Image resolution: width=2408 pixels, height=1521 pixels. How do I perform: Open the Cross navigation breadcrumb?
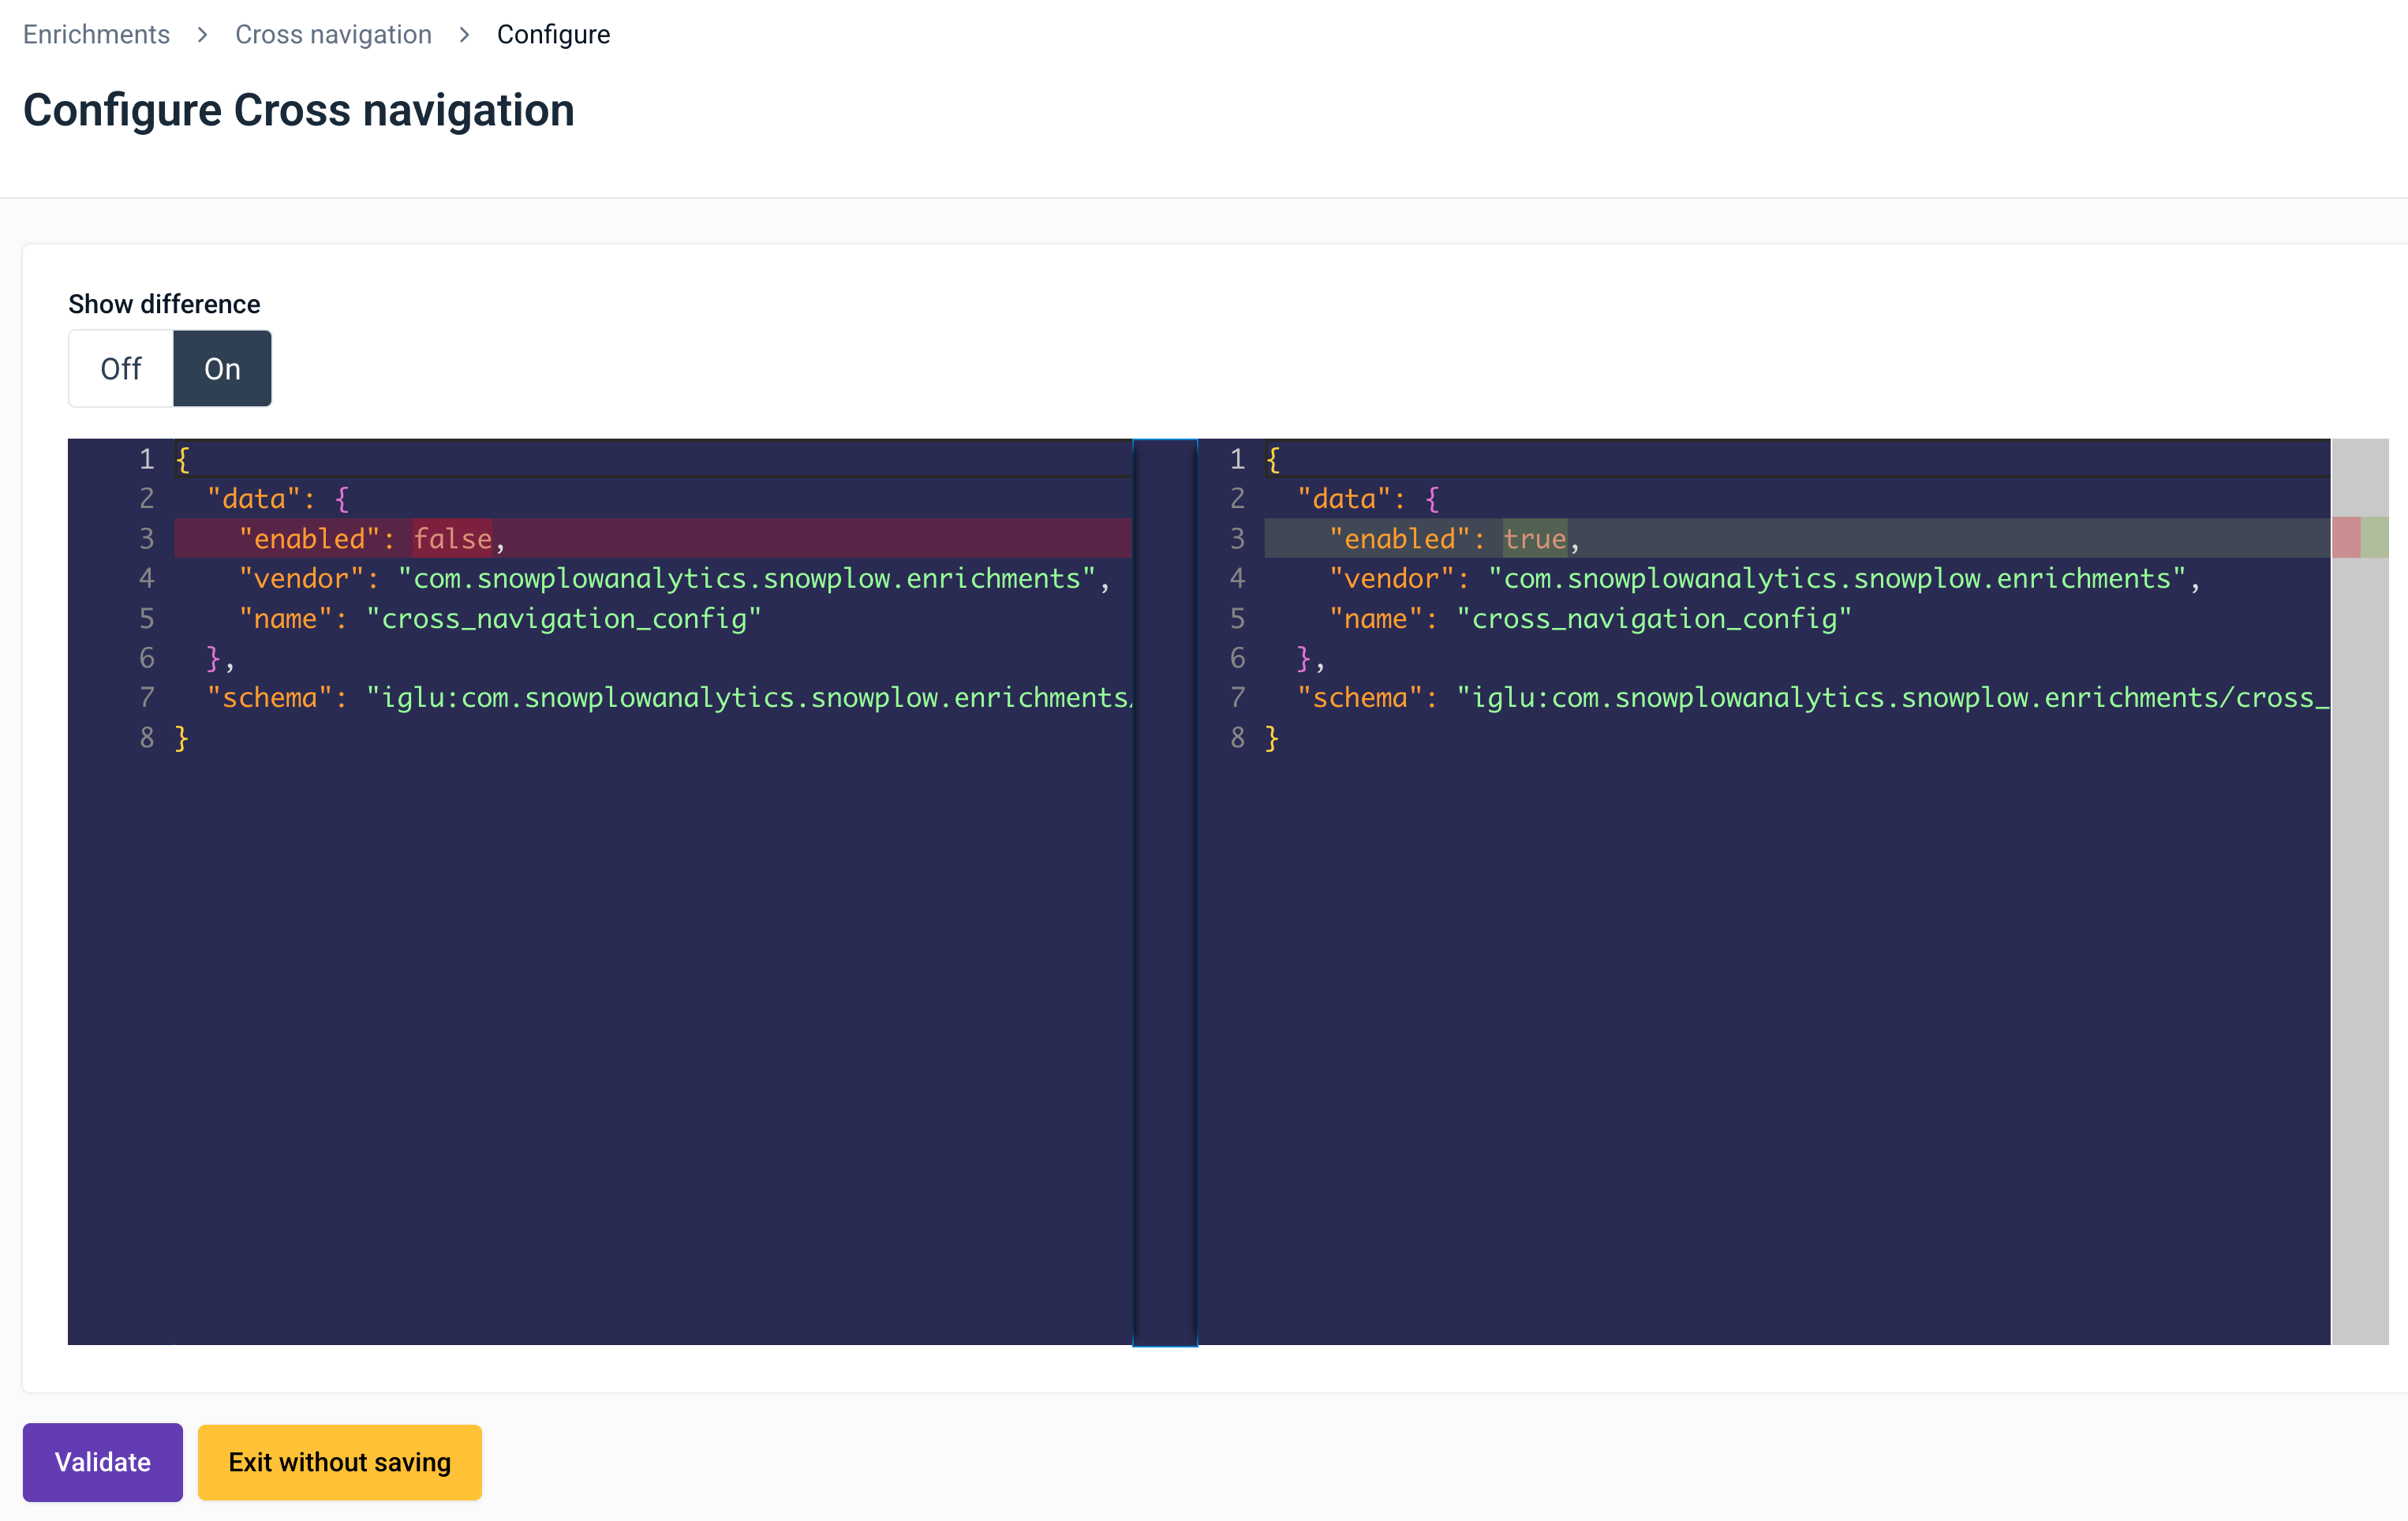[x=333, y=34]
